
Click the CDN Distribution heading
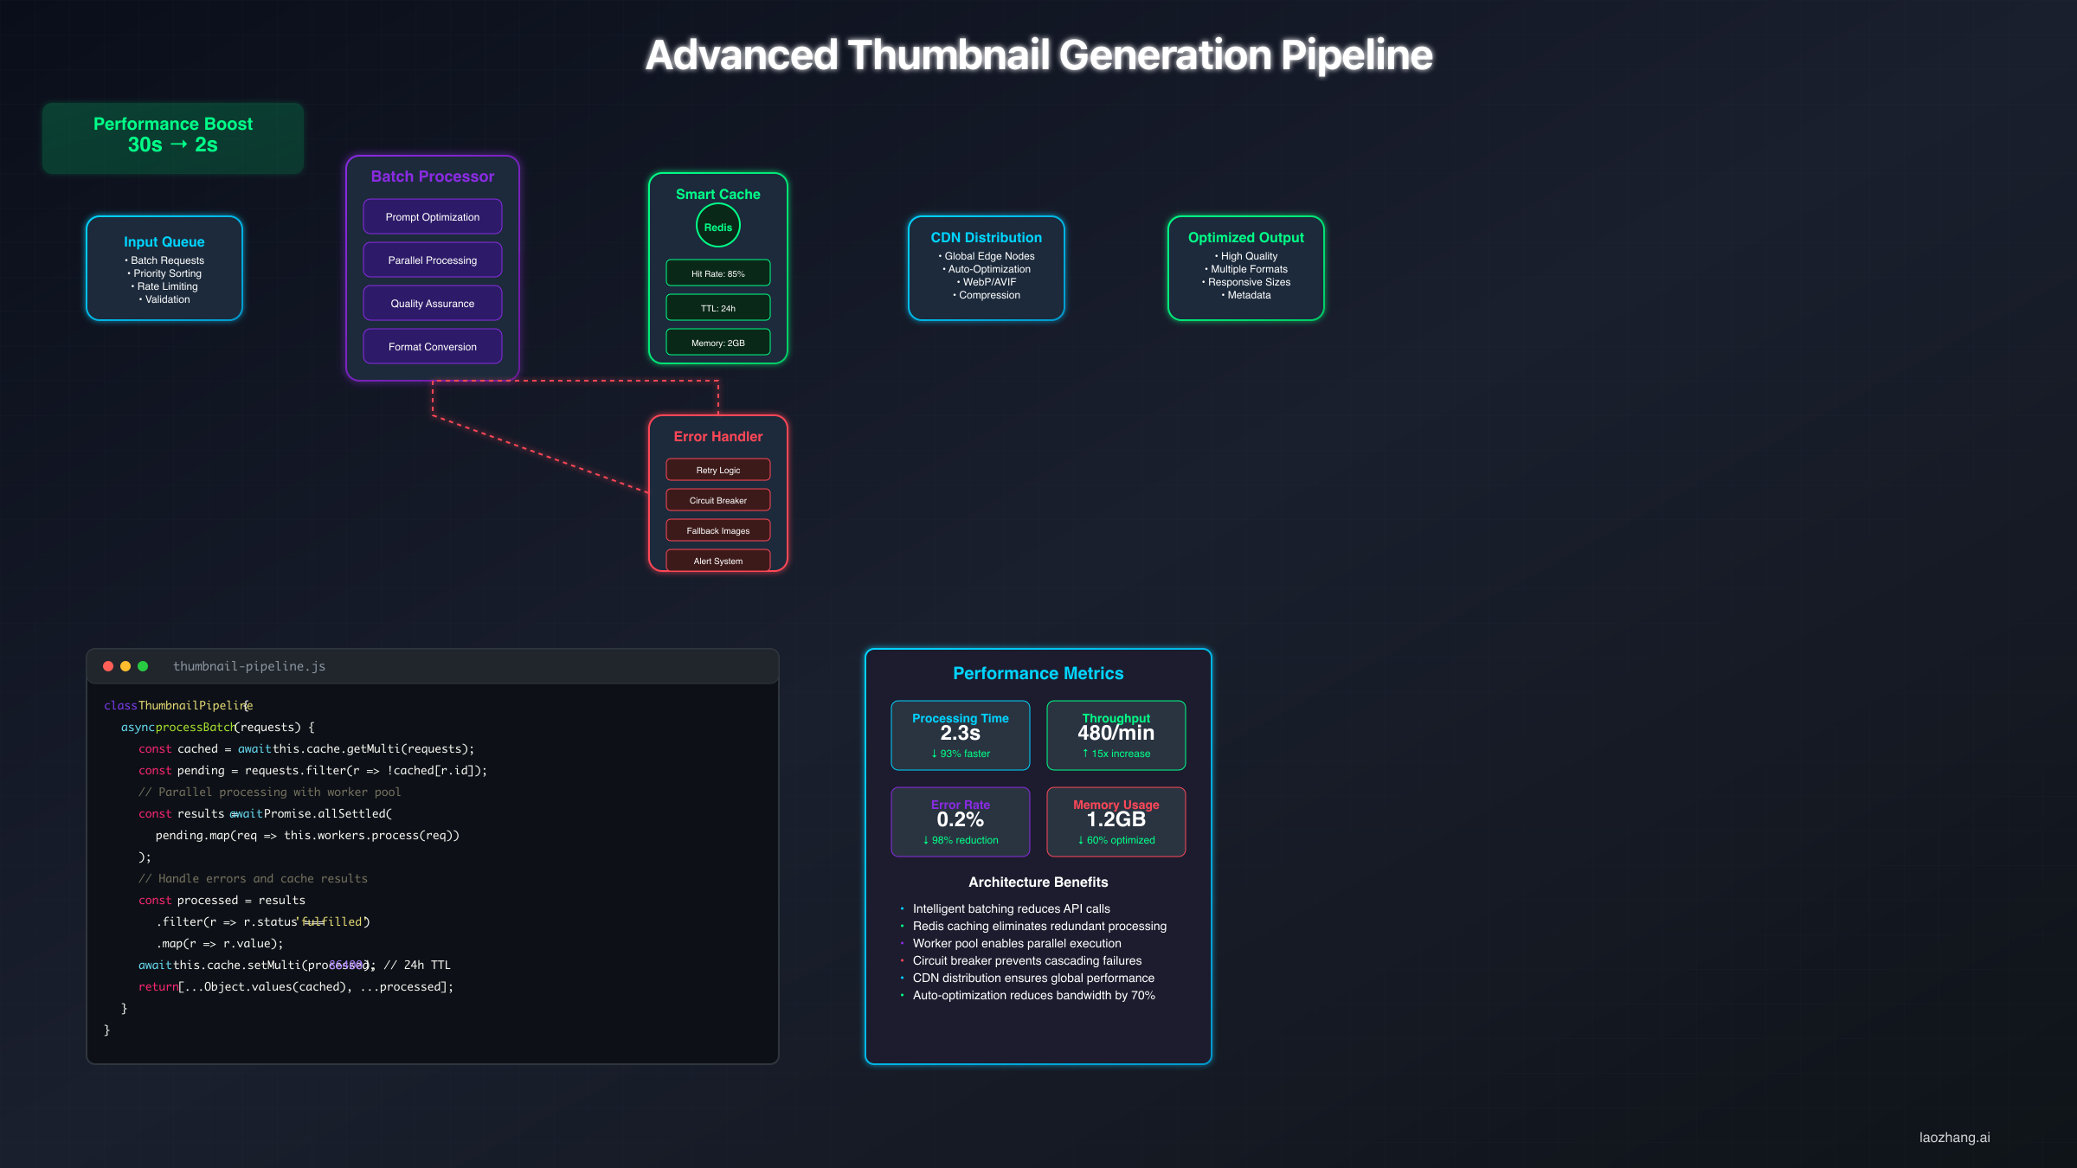987,238
